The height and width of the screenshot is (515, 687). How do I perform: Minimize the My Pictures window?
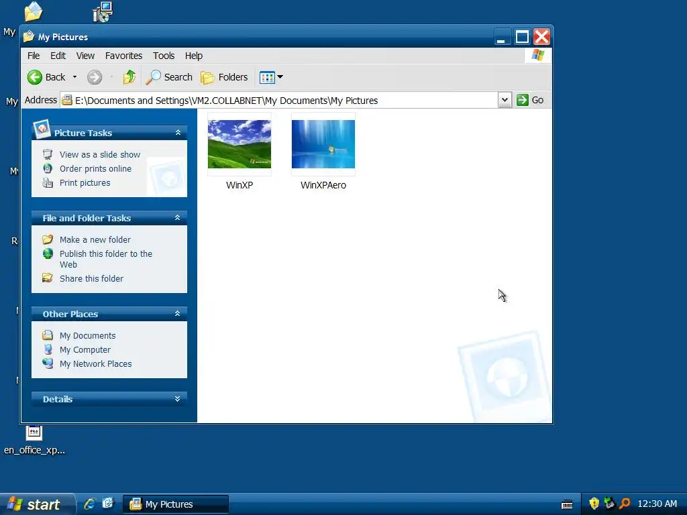[503, 37]
